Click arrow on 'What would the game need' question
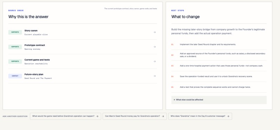This screenshot has height=130, width=280. pyautogui.click(x=97, y=116)
